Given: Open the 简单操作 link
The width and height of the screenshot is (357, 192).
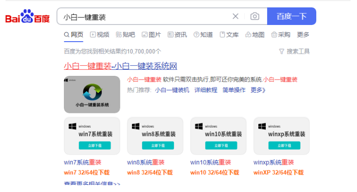Looking at the screenshot, I should coord(234,90).
